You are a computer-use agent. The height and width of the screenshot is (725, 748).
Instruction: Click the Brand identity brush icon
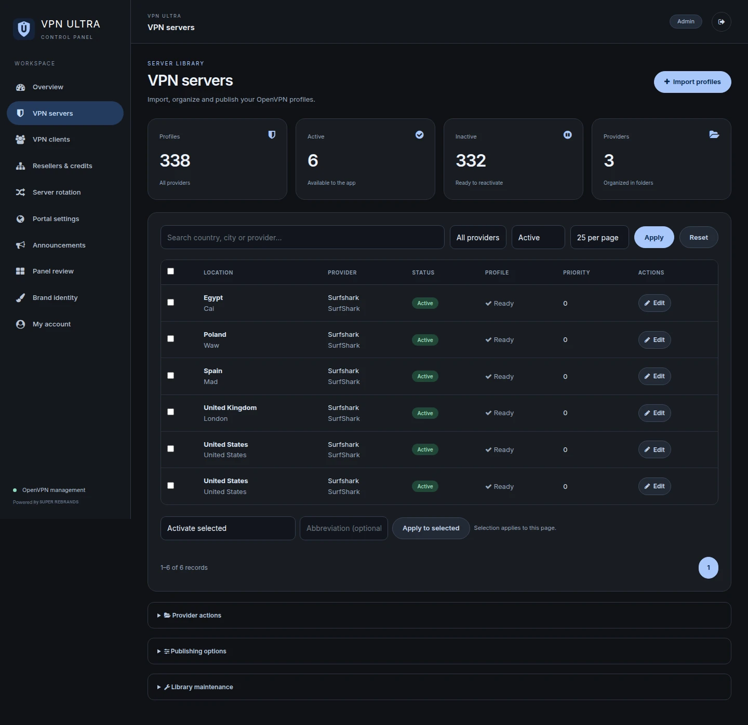point(20,298)
